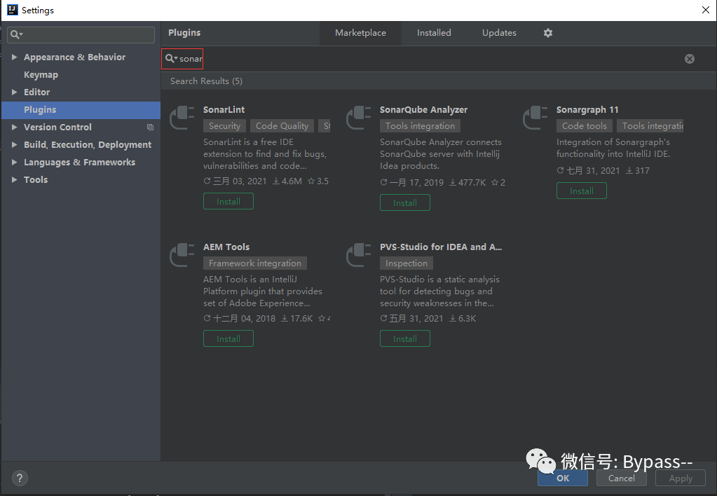Close the Settings dialog window
The height and width of the screenshot is (496, 717).
(x=706, y=10)
